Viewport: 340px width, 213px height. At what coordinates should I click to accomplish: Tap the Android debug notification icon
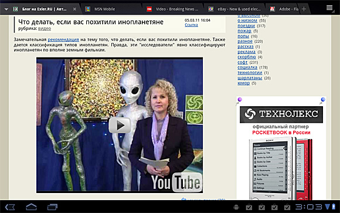(236, 207)
